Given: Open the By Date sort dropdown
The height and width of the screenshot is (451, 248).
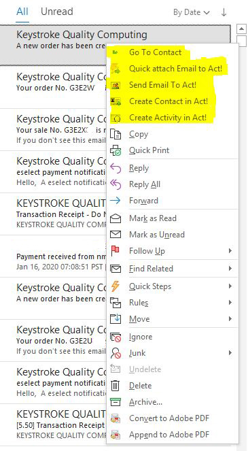Looking at the screenshot, I should [191, 12].
